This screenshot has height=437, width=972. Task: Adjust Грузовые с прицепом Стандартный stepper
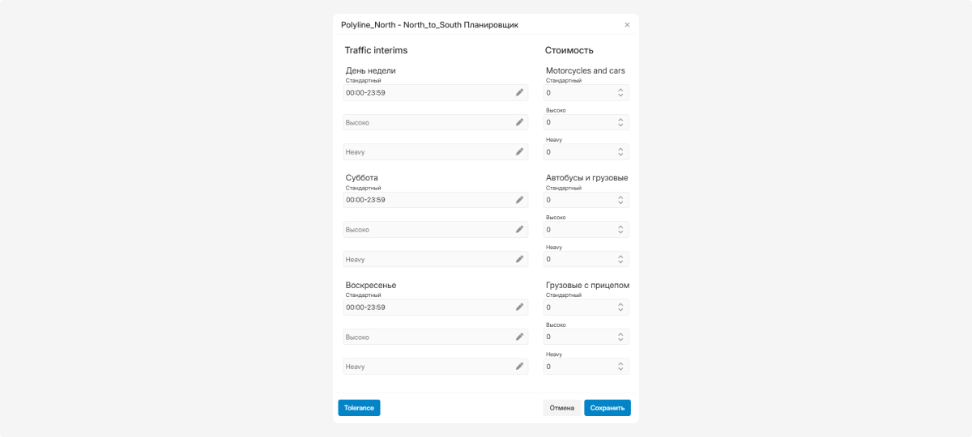(x=620, y=308)
